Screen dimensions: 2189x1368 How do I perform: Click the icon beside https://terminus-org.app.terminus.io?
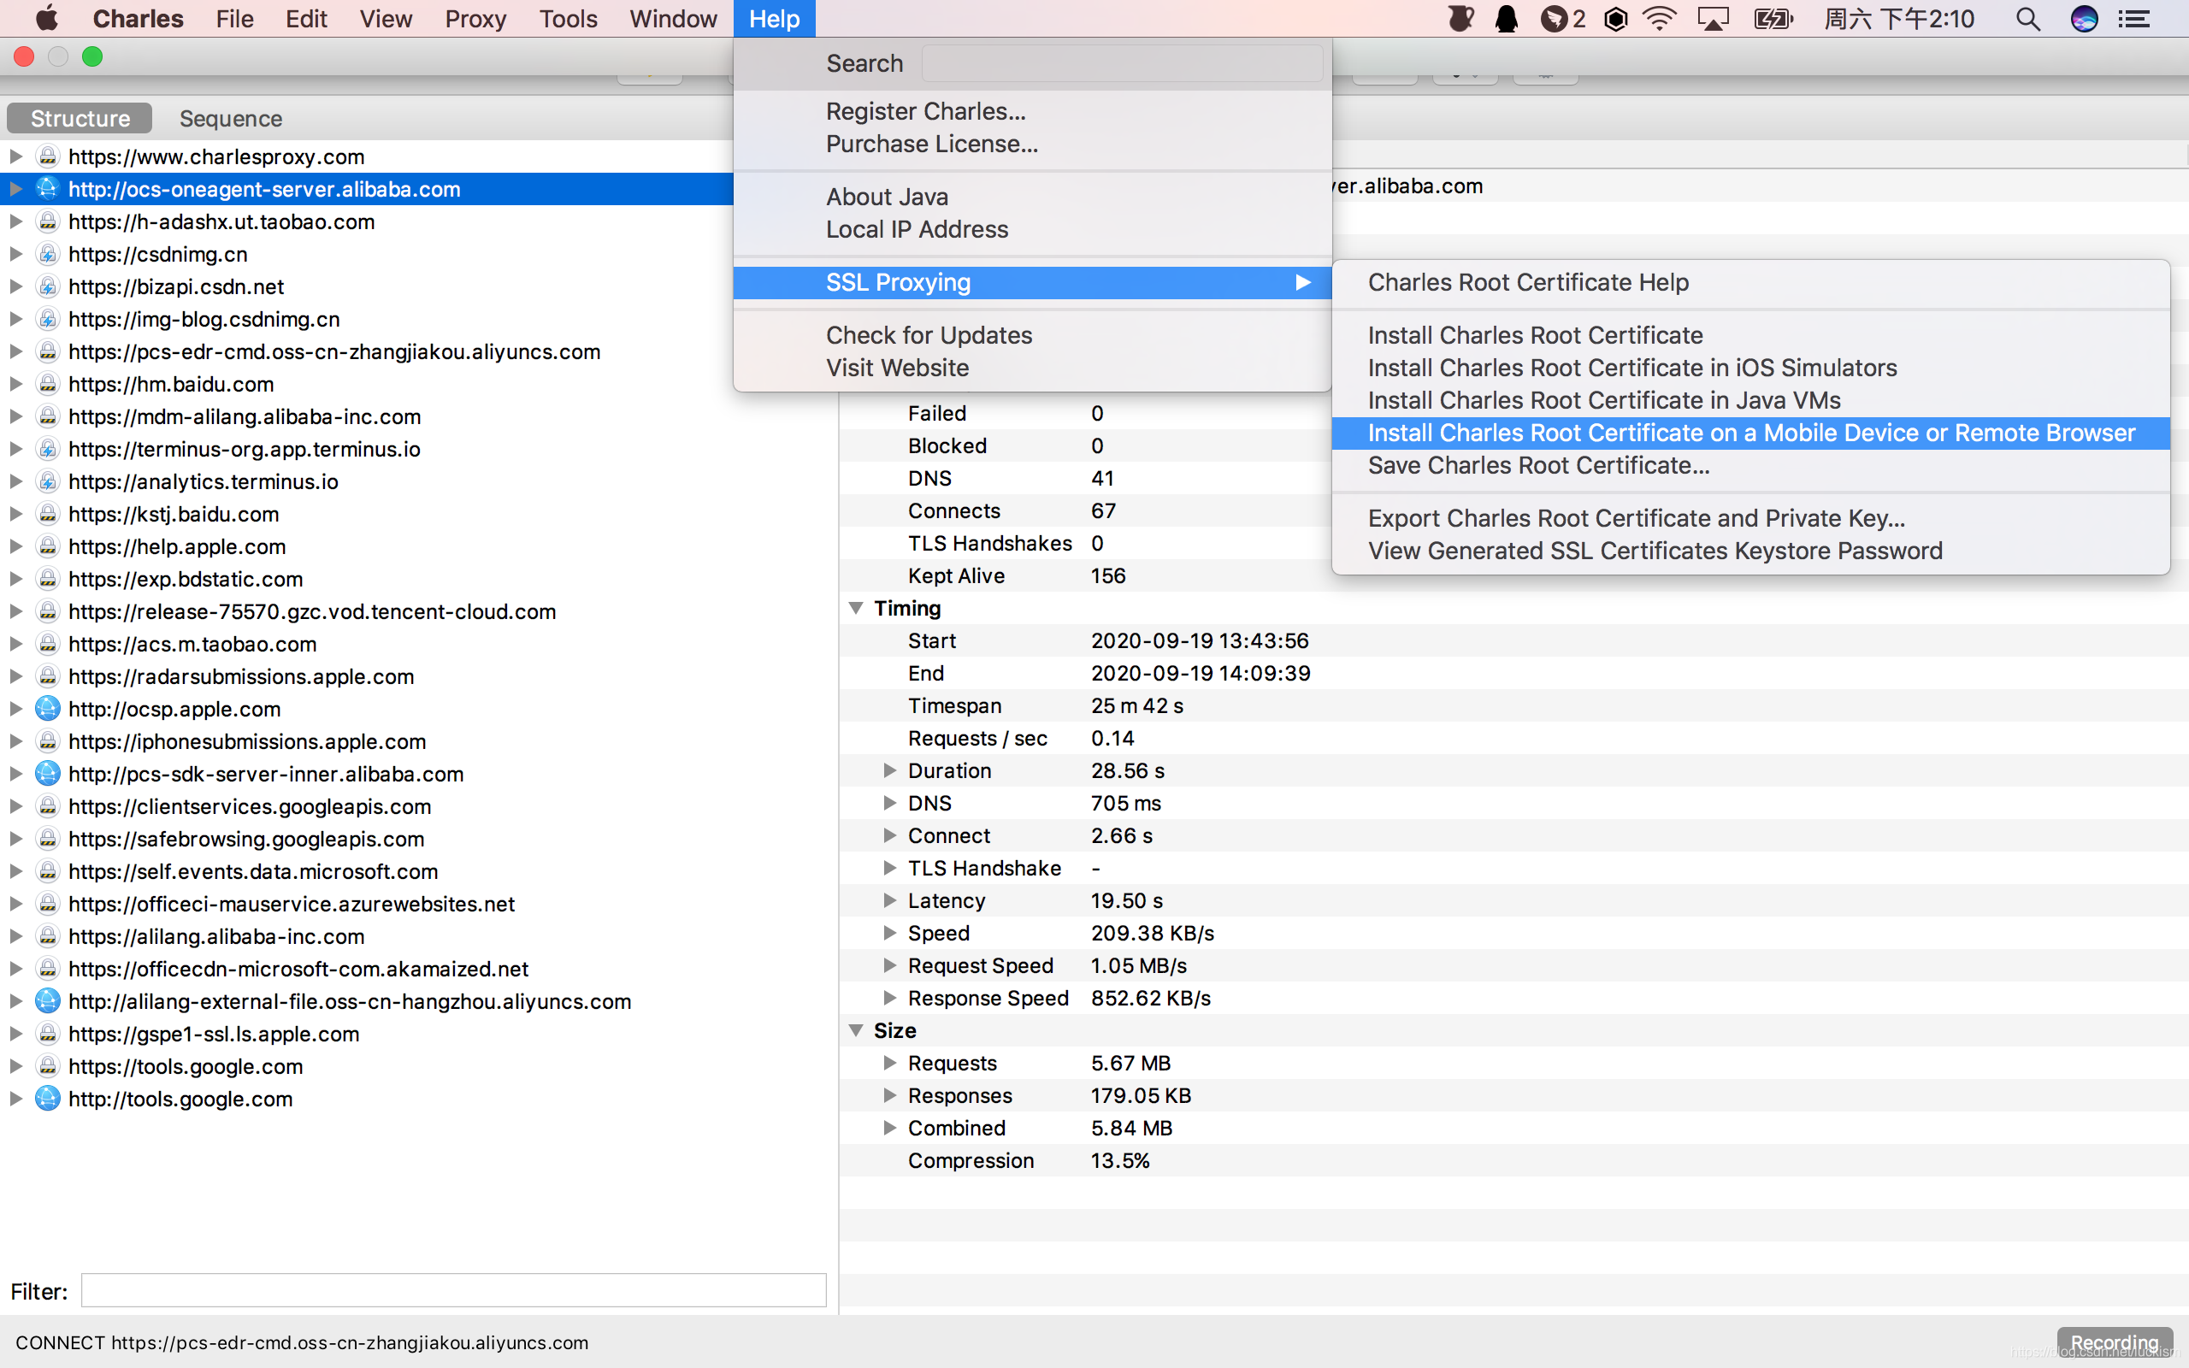tap(48, 449)
